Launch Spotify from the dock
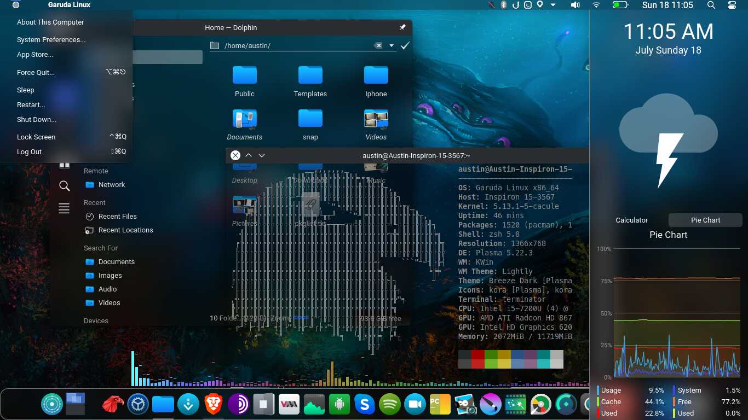The height and width of the screenshot is (420, 748). click(x=390, y=405)
